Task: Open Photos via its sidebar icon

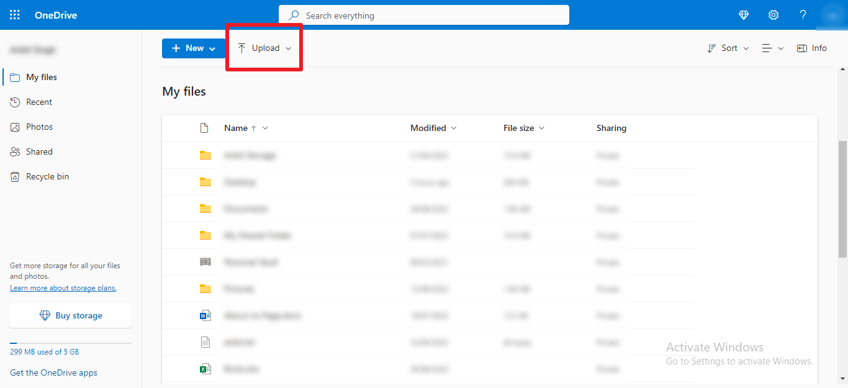Action: click(16, 126)
